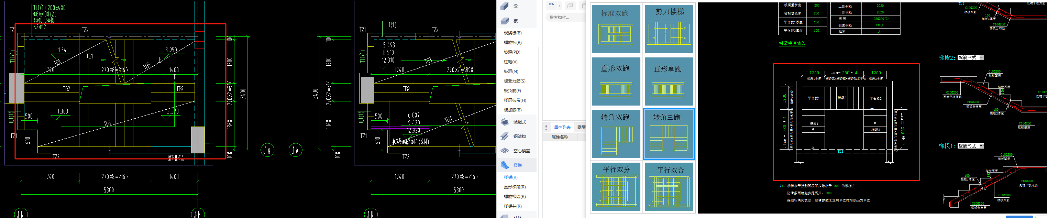Edit the top lsn= 280 * 4 parameter
The width and height of the screenshot is (1047, 218).
(845, 73)
